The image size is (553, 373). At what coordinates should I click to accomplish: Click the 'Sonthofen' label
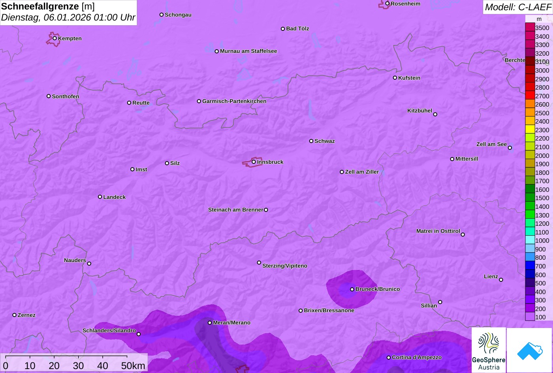click(66, 96)
